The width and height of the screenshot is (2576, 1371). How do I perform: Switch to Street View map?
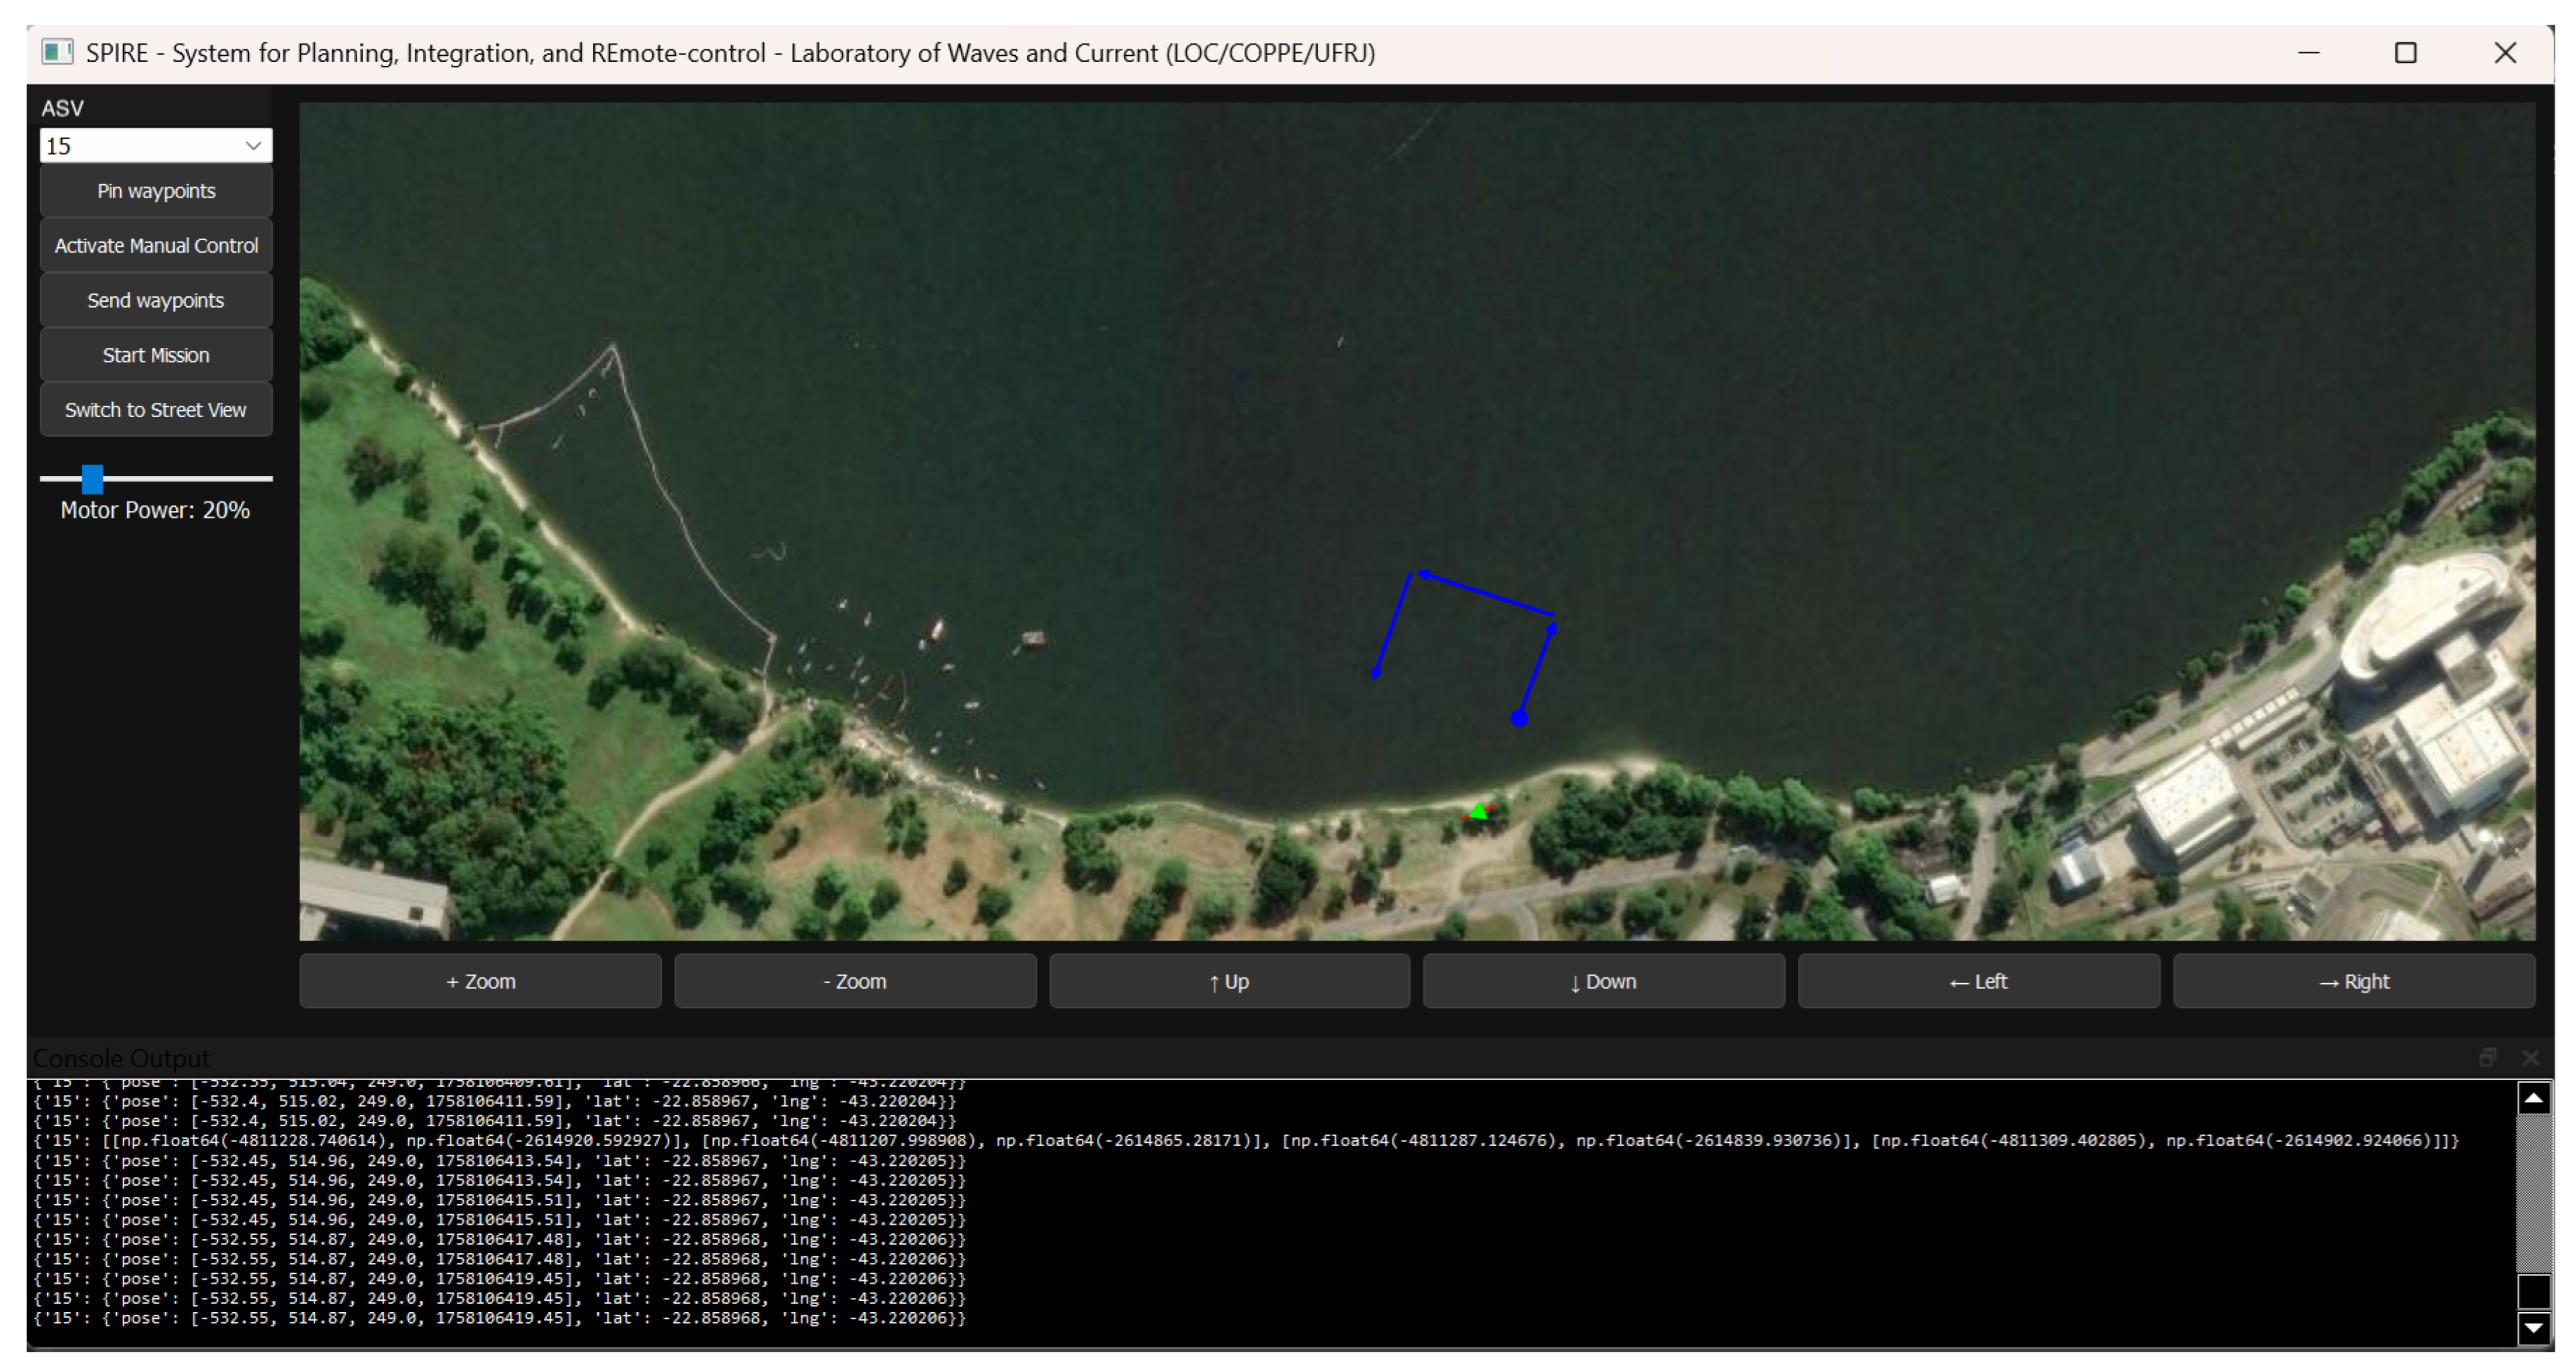155,410
